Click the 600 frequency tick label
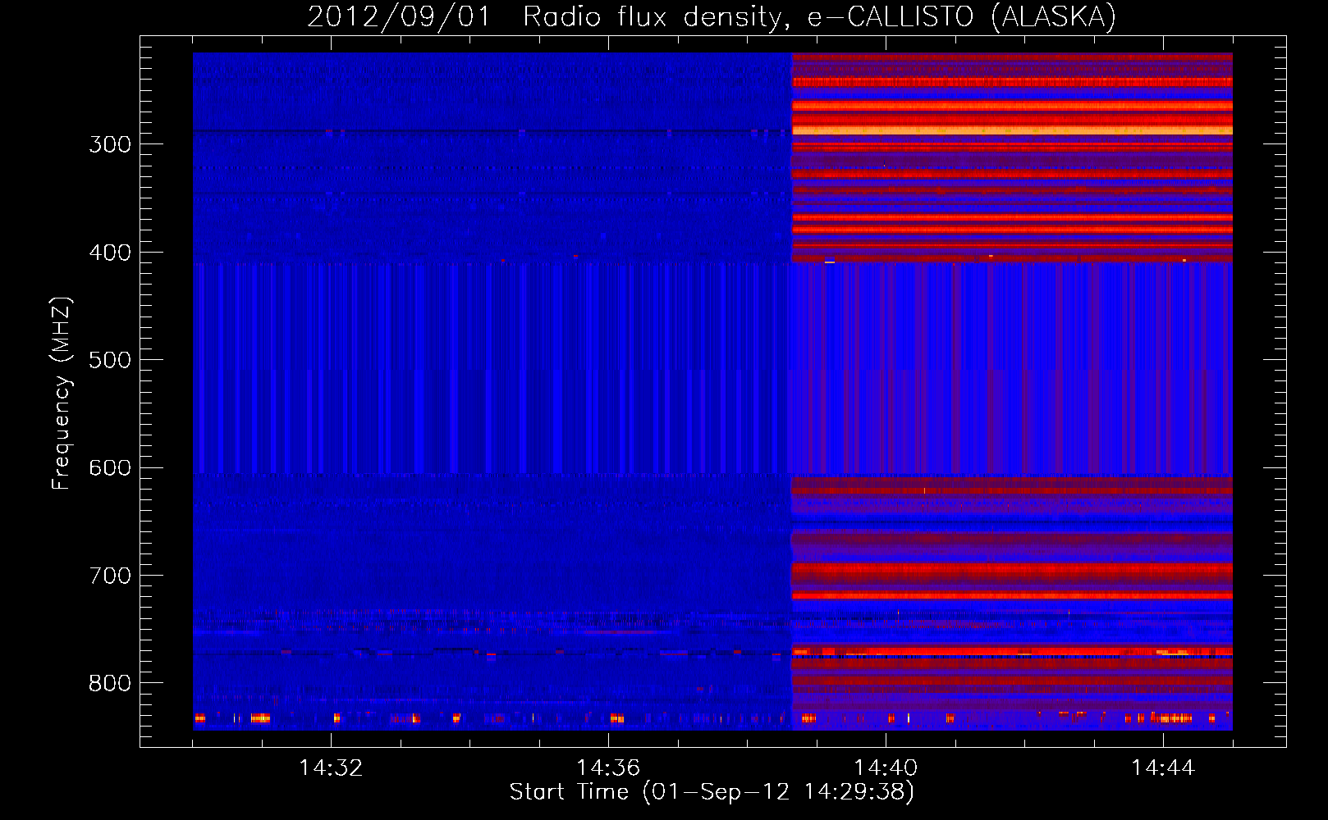 tap(110, 468)
